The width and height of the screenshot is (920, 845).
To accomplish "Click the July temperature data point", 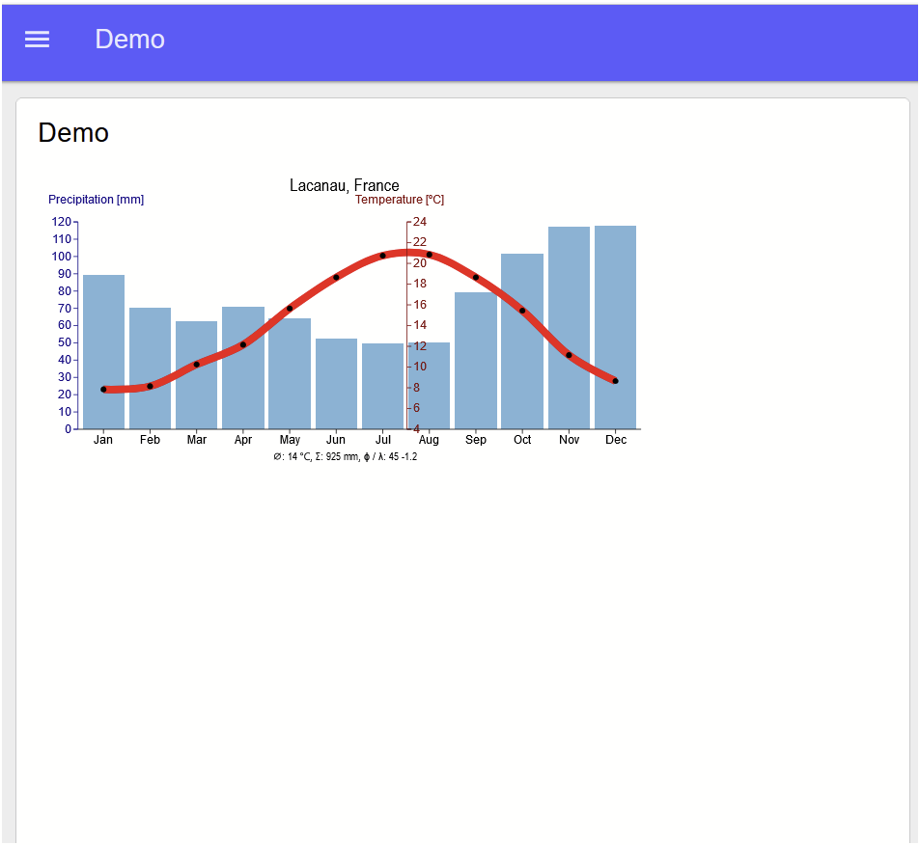I will (x=382, y=256).
